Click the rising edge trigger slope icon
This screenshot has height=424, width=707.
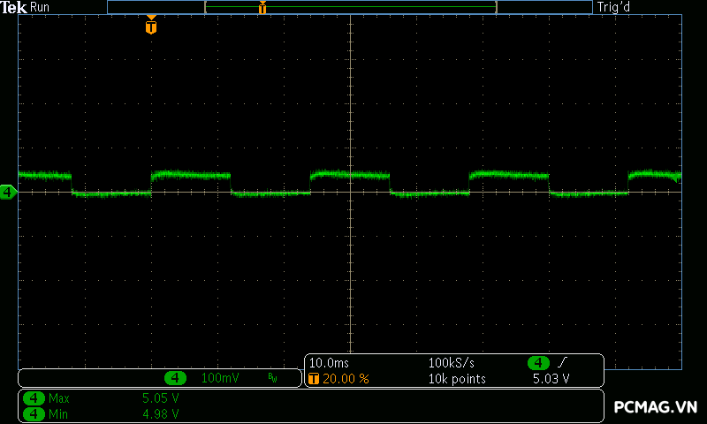pyautogui.click(x=562, y=363)
